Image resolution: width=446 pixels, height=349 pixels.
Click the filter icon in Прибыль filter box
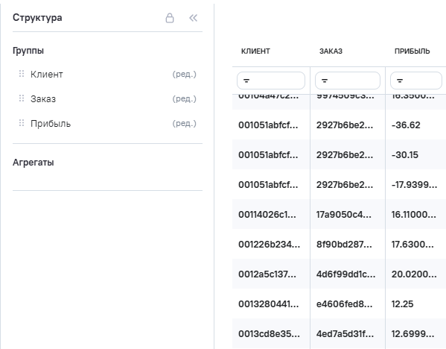[400, 81]
